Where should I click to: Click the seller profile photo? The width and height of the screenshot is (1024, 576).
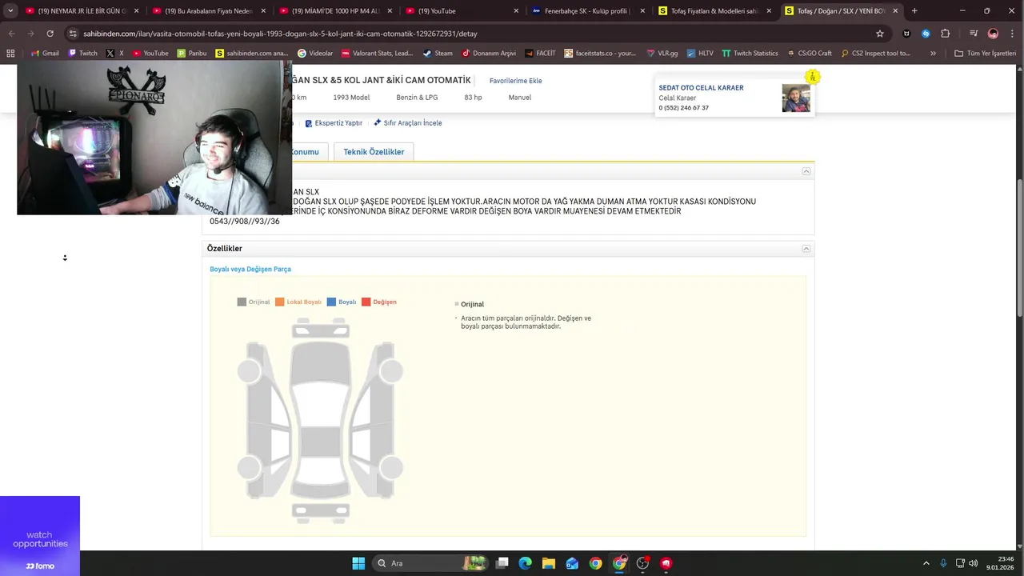[x=796, y=98]
